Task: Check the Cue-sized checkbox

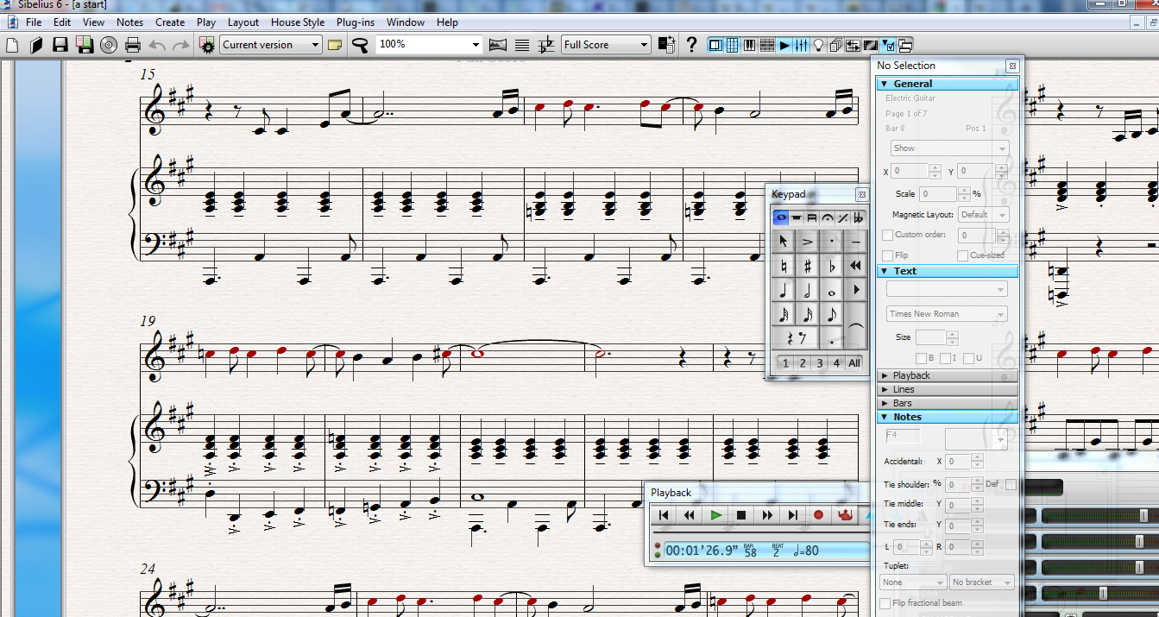Action: click(962, 255)
